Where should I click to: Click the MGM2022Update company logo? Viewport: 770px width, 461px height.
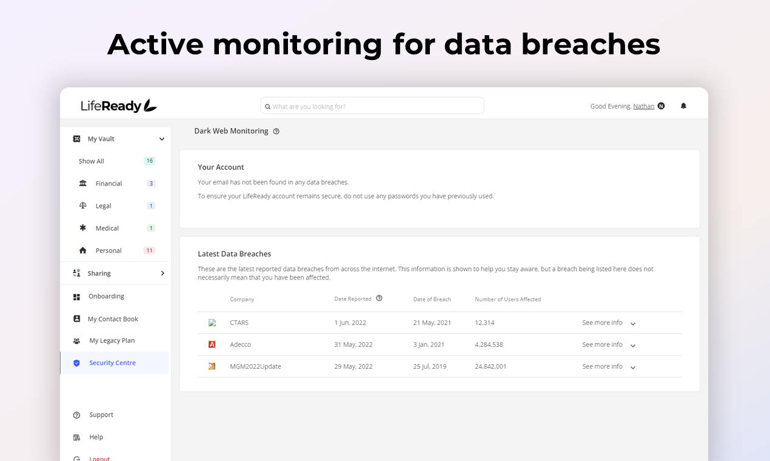click(x=212, y=366)
